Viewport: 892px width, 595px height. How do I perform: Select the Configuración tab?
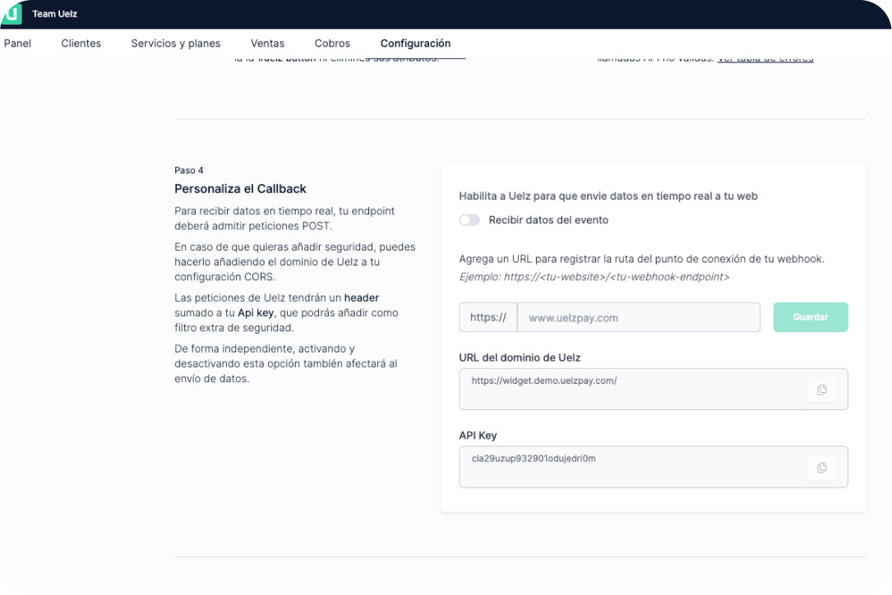point(415,44)
